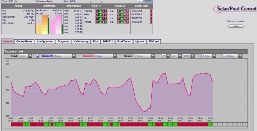
Task: Open the Chart type Linie dropdown
Action: 25,56
